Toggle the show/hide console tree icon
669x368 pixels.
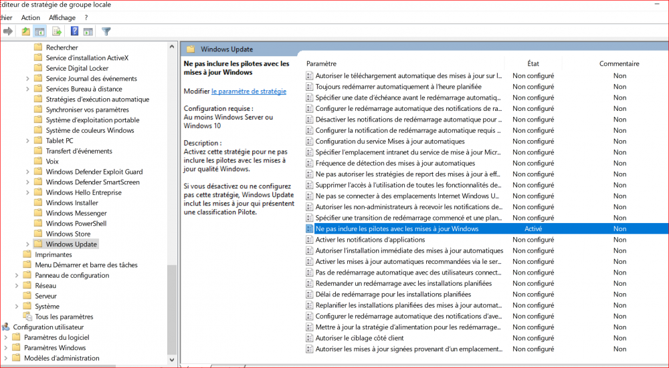39,31
